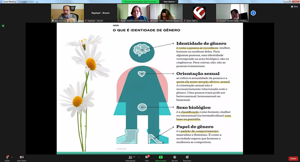Click the green encryption shield icon
The width and height of the screenshot is (300, 162).
3,26
